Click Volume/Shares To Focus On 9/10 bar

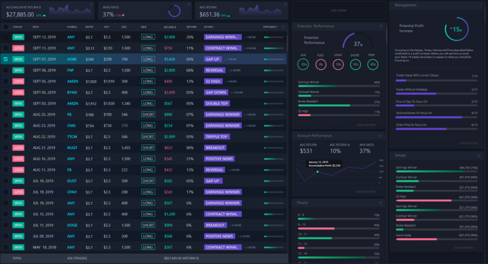tap(436, 117)
